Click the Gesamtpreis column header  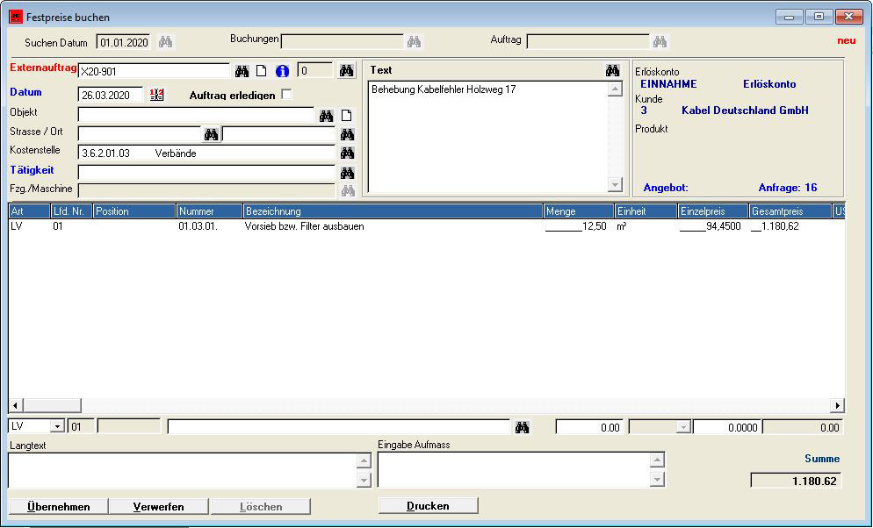[x=789, y=211]
